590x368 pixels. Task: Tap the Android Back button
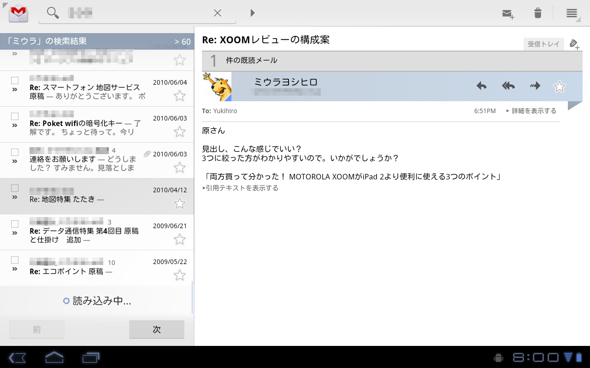17,357
